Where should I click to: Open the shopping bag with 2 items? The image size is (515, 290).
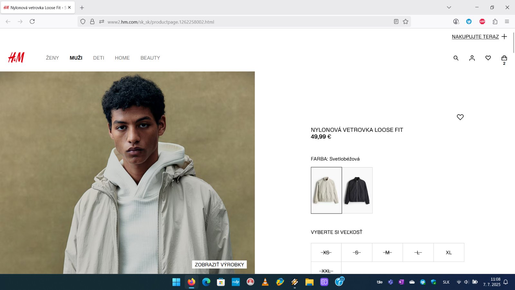coord(504,58)
